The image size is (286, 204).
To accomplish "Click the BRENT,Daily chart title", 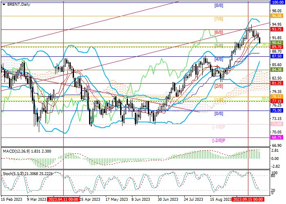I will 19,4.
